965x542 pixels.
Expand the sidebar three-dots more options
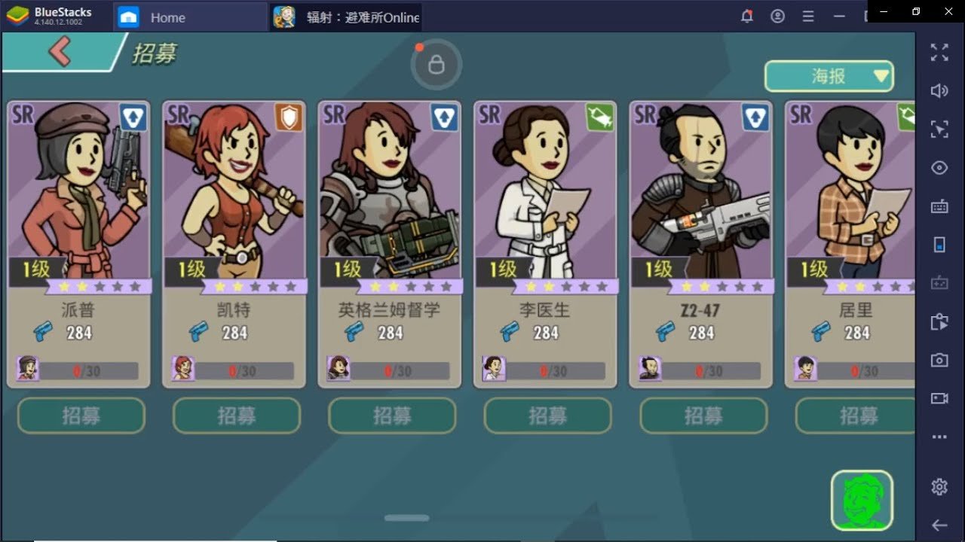tap(939, 437)
